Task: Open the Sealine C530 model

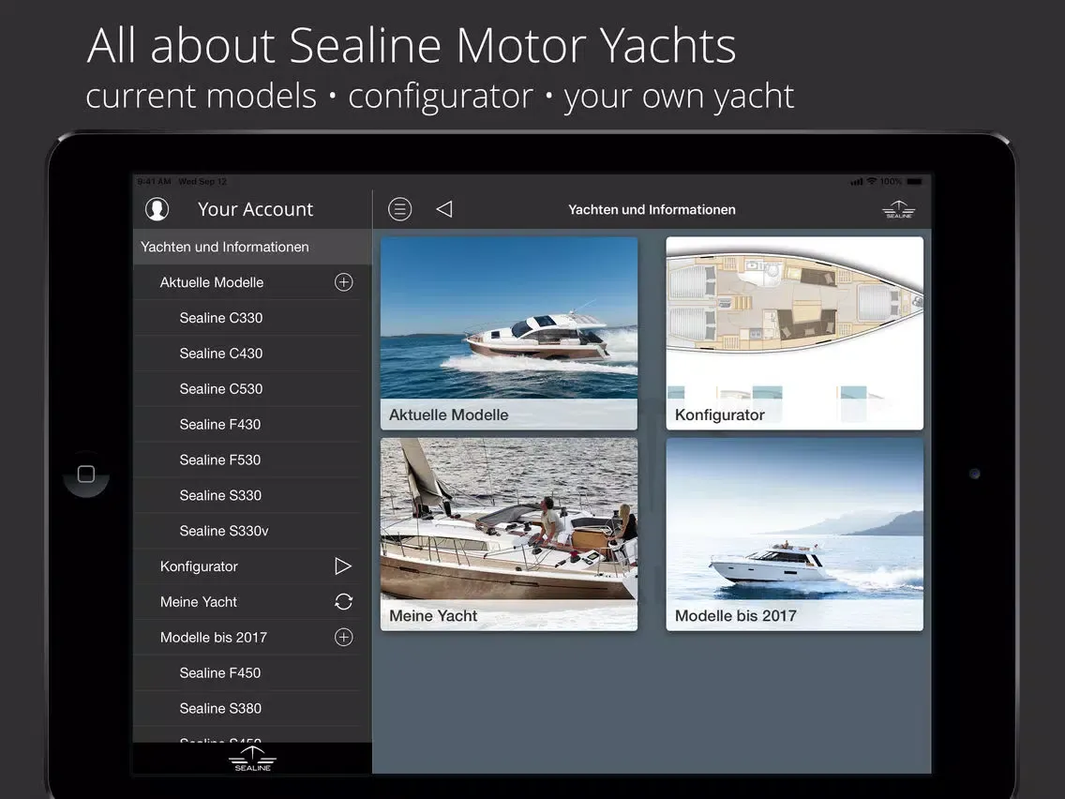Action: [x=253, y=388]
